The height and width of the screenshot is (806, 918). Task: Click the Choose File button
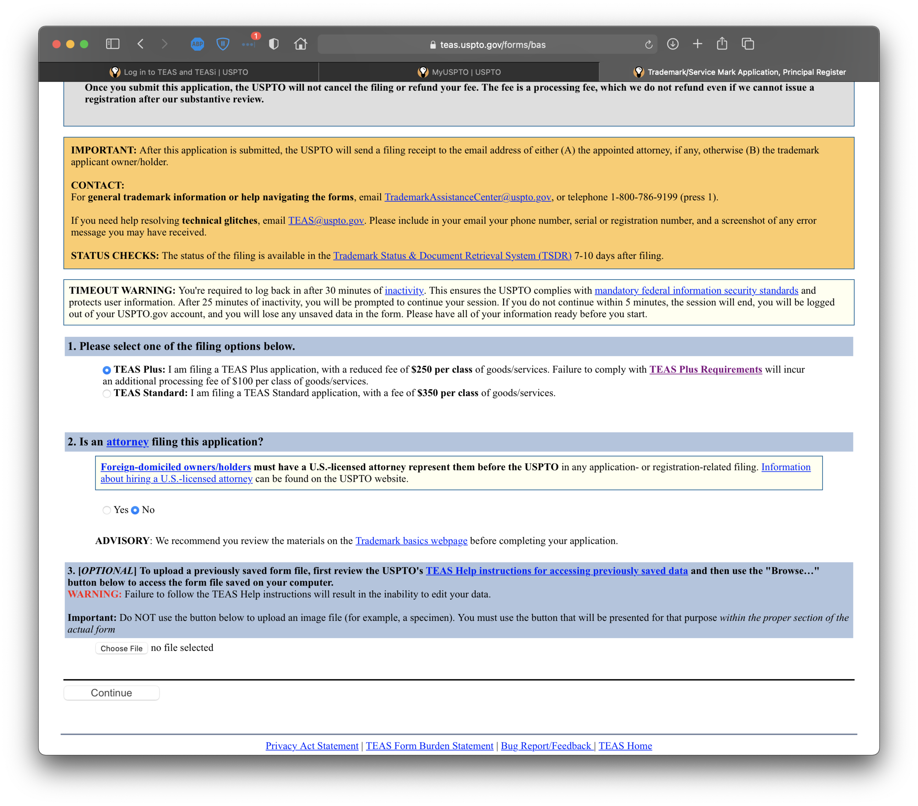click(121, 648)
